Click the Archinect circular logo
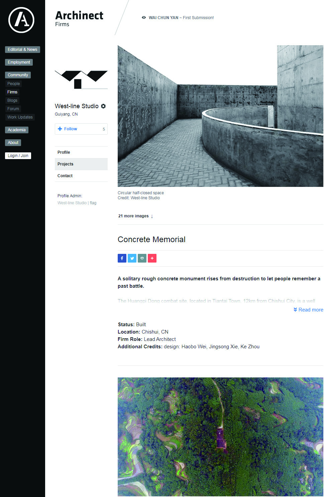 [x=21, y=20]
